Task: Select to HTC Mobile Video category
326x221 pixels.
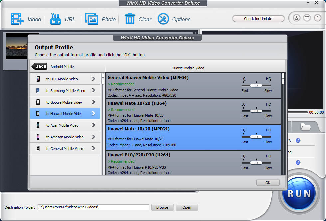Action: click(65, 79)
